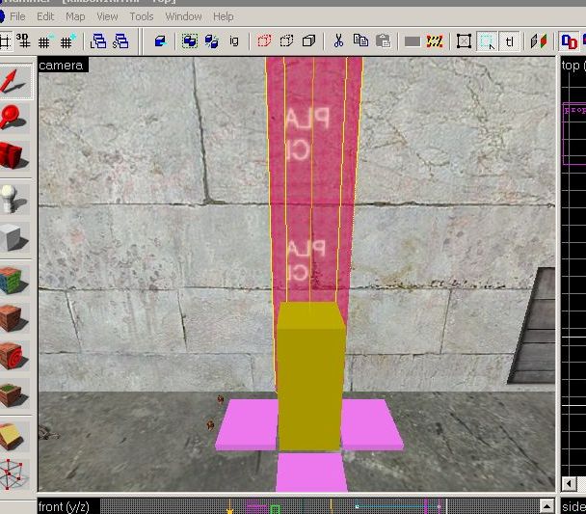Open the Edit menu

click(x=45, y=16)
